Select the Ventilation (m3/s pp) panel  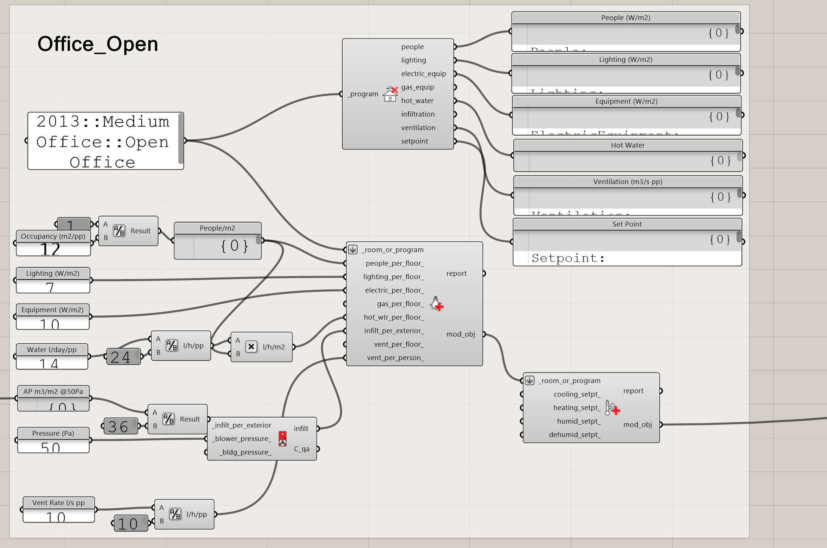click(628, 195)
